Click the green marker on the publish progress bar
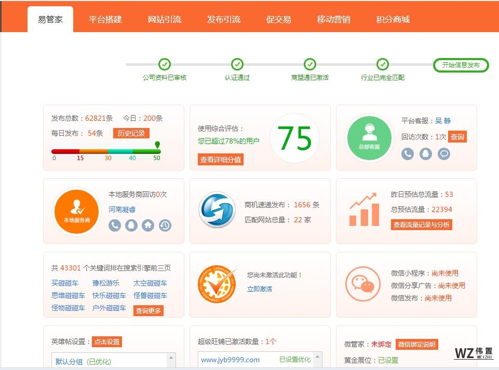The height and width of the screenshot is (370, 499). (x=157, y=145)
